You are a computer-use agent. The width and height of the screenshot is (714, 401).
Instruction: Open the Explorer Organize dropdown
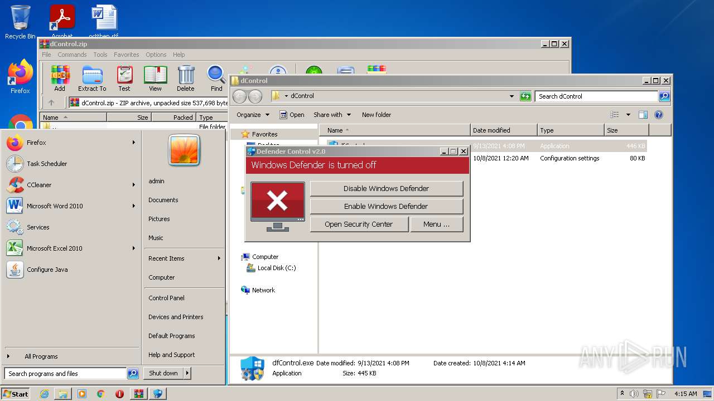pyautogui.click(x=253, y=115)
